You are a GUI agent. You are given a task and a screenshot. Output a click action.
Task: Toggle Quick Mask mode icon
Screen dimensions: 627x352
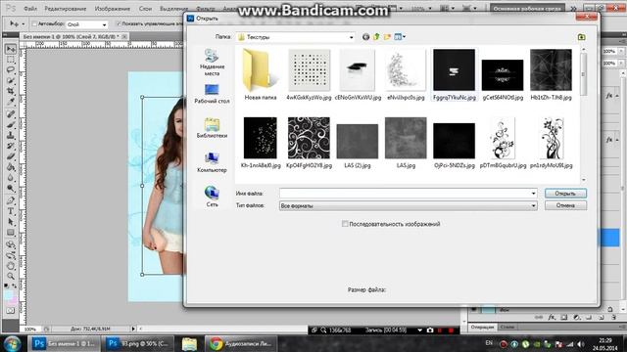pyautogui.click(x=11, y=311)
